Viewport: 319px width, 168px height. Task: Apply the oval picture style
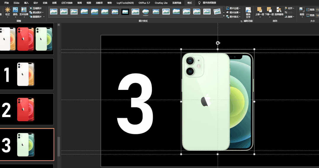[146, 12]
